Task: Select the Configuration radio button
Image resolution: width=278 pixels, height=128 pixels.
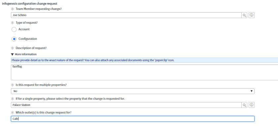Action: click(x=14, y=39)
